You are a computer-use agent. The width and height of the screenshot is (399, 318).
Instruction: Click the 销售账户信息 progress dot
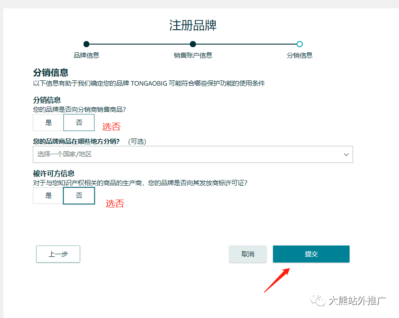[193, 44]
